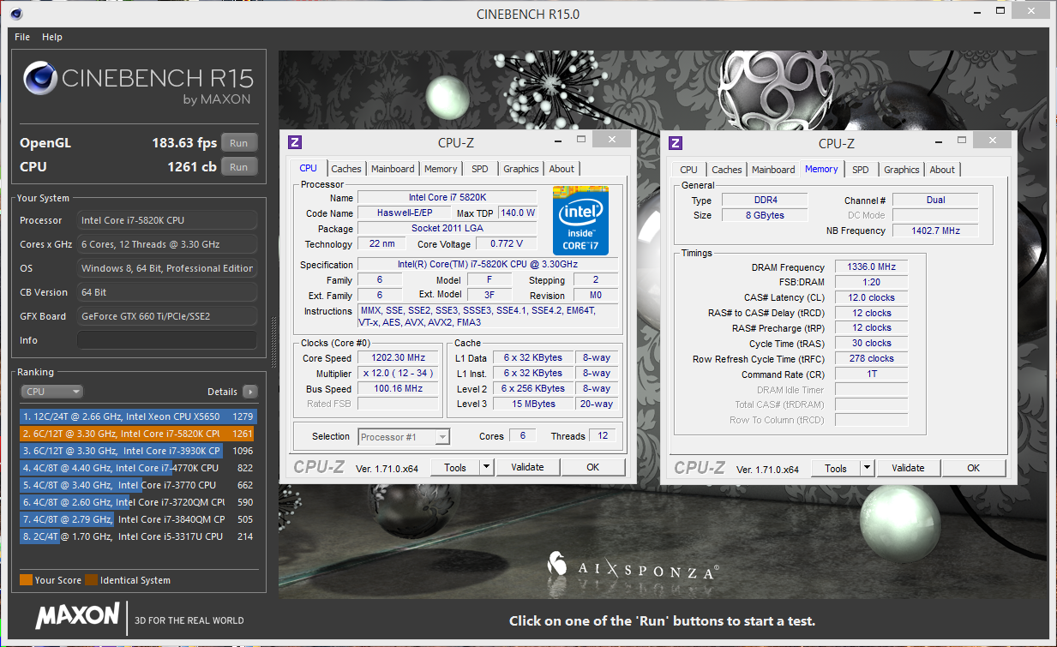The height and width of the screenshot is (647, 1057).
Task: Select ranking row Core i5-3317U CPU
Action: point(138,536)
